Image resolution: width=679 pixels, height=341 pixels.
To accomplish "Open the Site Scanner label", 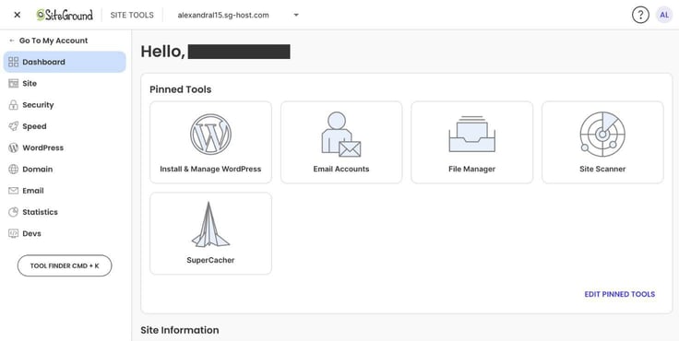I will [602, 169].
